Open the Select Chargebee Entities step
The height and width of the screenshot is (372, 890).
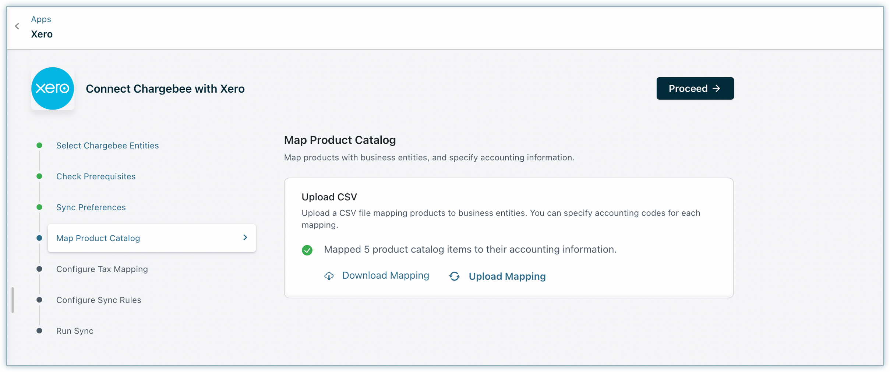(x=107, y=146)
